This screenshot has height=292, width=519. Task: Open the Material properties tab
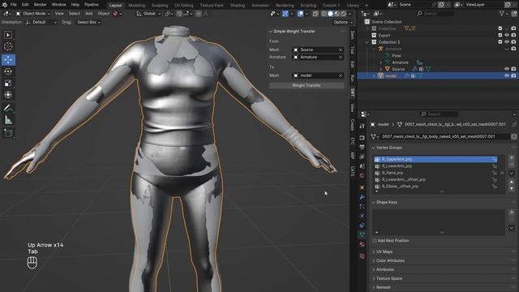pos(362,244)
